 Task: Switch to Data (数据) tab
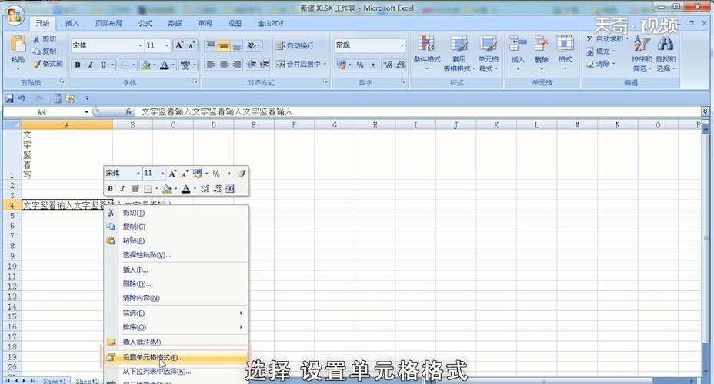(x=175, y=23)
